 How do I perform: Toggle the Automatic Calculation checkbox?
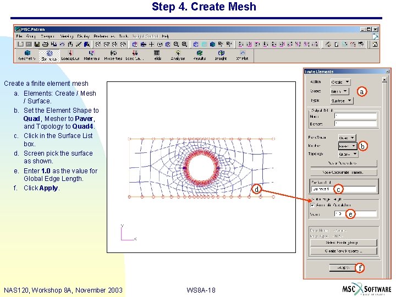point(312,205)
